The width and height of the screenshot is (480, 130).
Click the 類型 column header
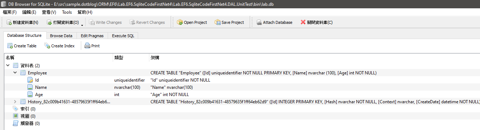131,58
